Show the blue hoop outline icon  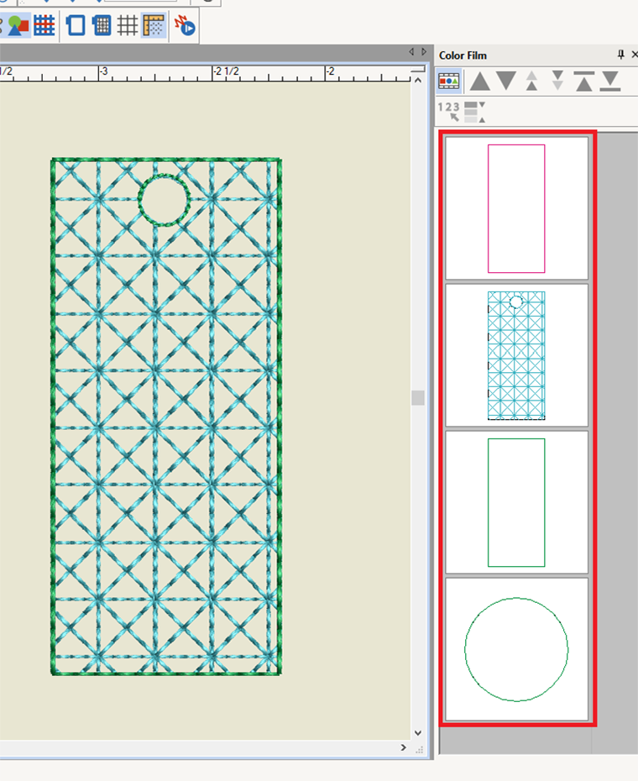pyautogui.click(x=76, y=25)
